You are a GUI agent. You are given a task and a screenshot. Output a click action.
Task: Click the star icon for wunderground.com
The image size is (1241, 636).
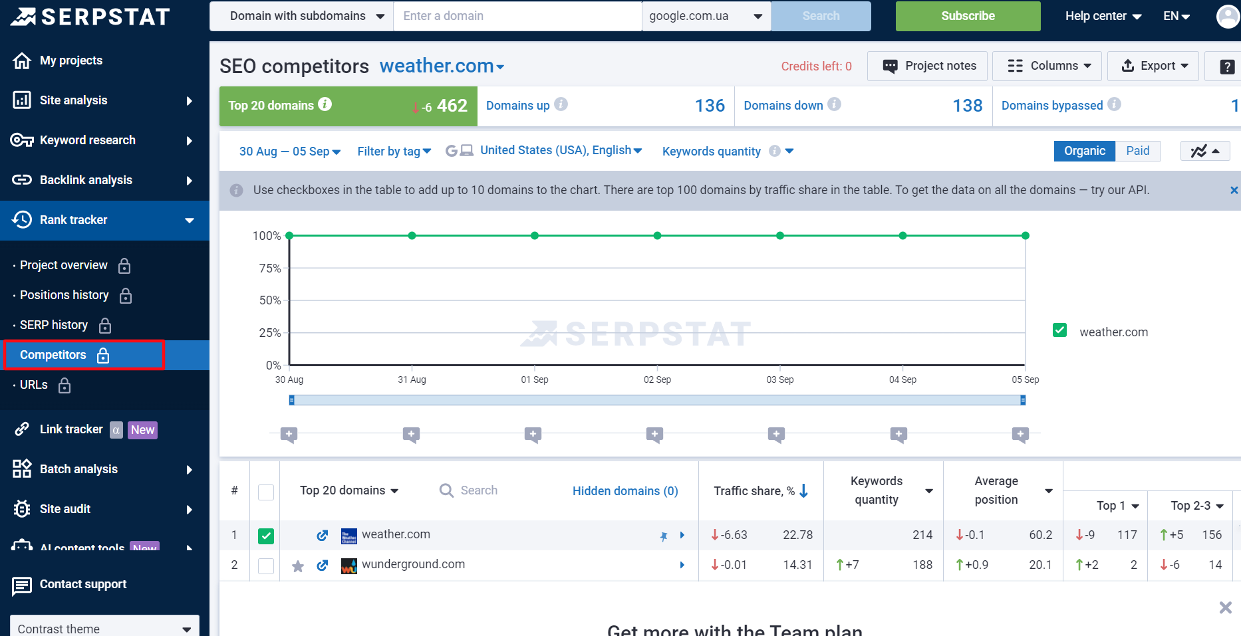[x=298, y=566]
